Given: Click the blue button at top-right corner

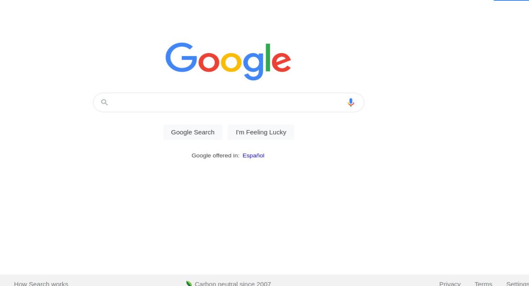Looking at the screenshot, I should tap(511, 0).
